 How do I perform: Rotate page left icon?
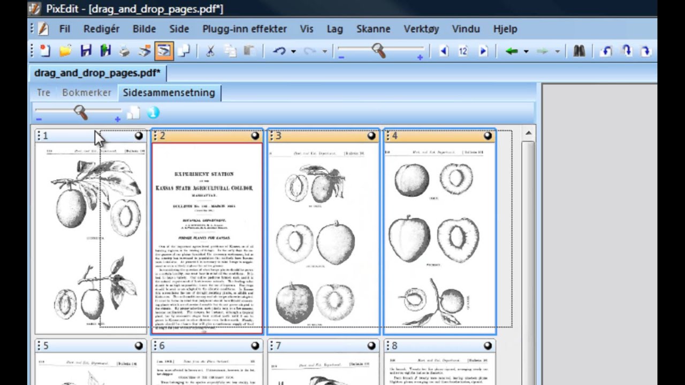[x=606, y=51]
